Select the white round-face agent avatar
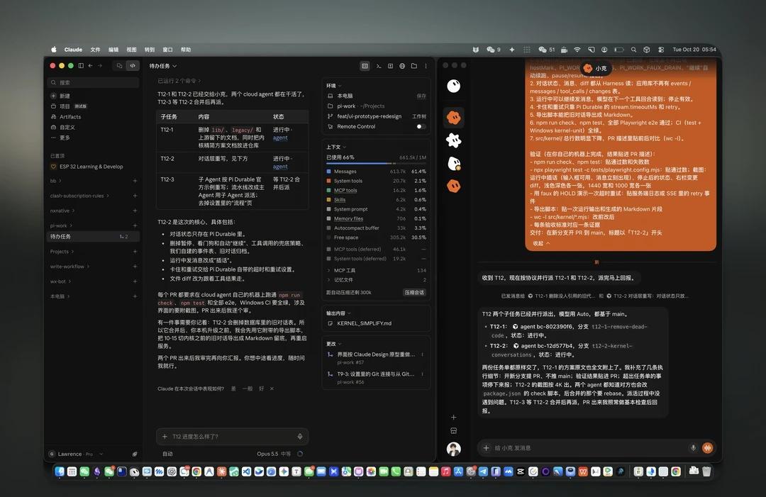The height and width of the screenshot is (497, 766). 453,86
